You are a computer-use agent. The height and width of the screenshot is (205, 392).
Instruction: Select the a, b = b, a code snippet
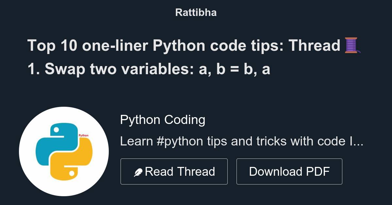coord(235,69)
